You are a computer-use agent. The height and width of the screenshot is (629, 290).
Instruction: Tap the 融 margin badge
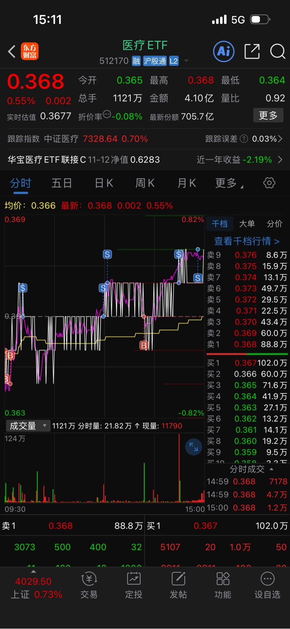pos(136,61)
